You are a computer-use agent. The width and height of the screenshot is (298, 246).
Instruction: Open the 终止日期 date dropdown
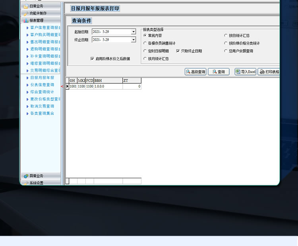point(134,40)
